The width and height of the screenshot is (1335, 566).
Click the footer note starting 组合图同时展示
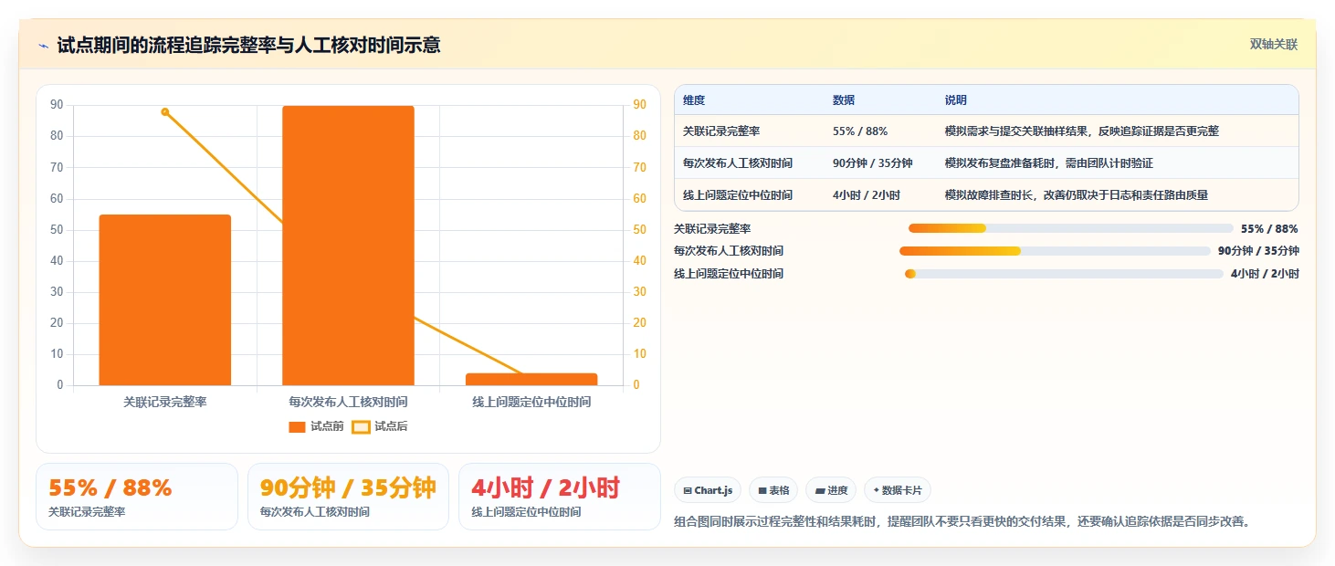click(x=962, y=522)
